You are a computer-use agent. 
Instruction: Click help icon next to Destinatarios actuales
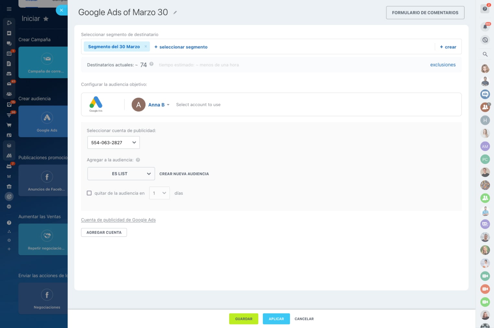coord(151,64)
